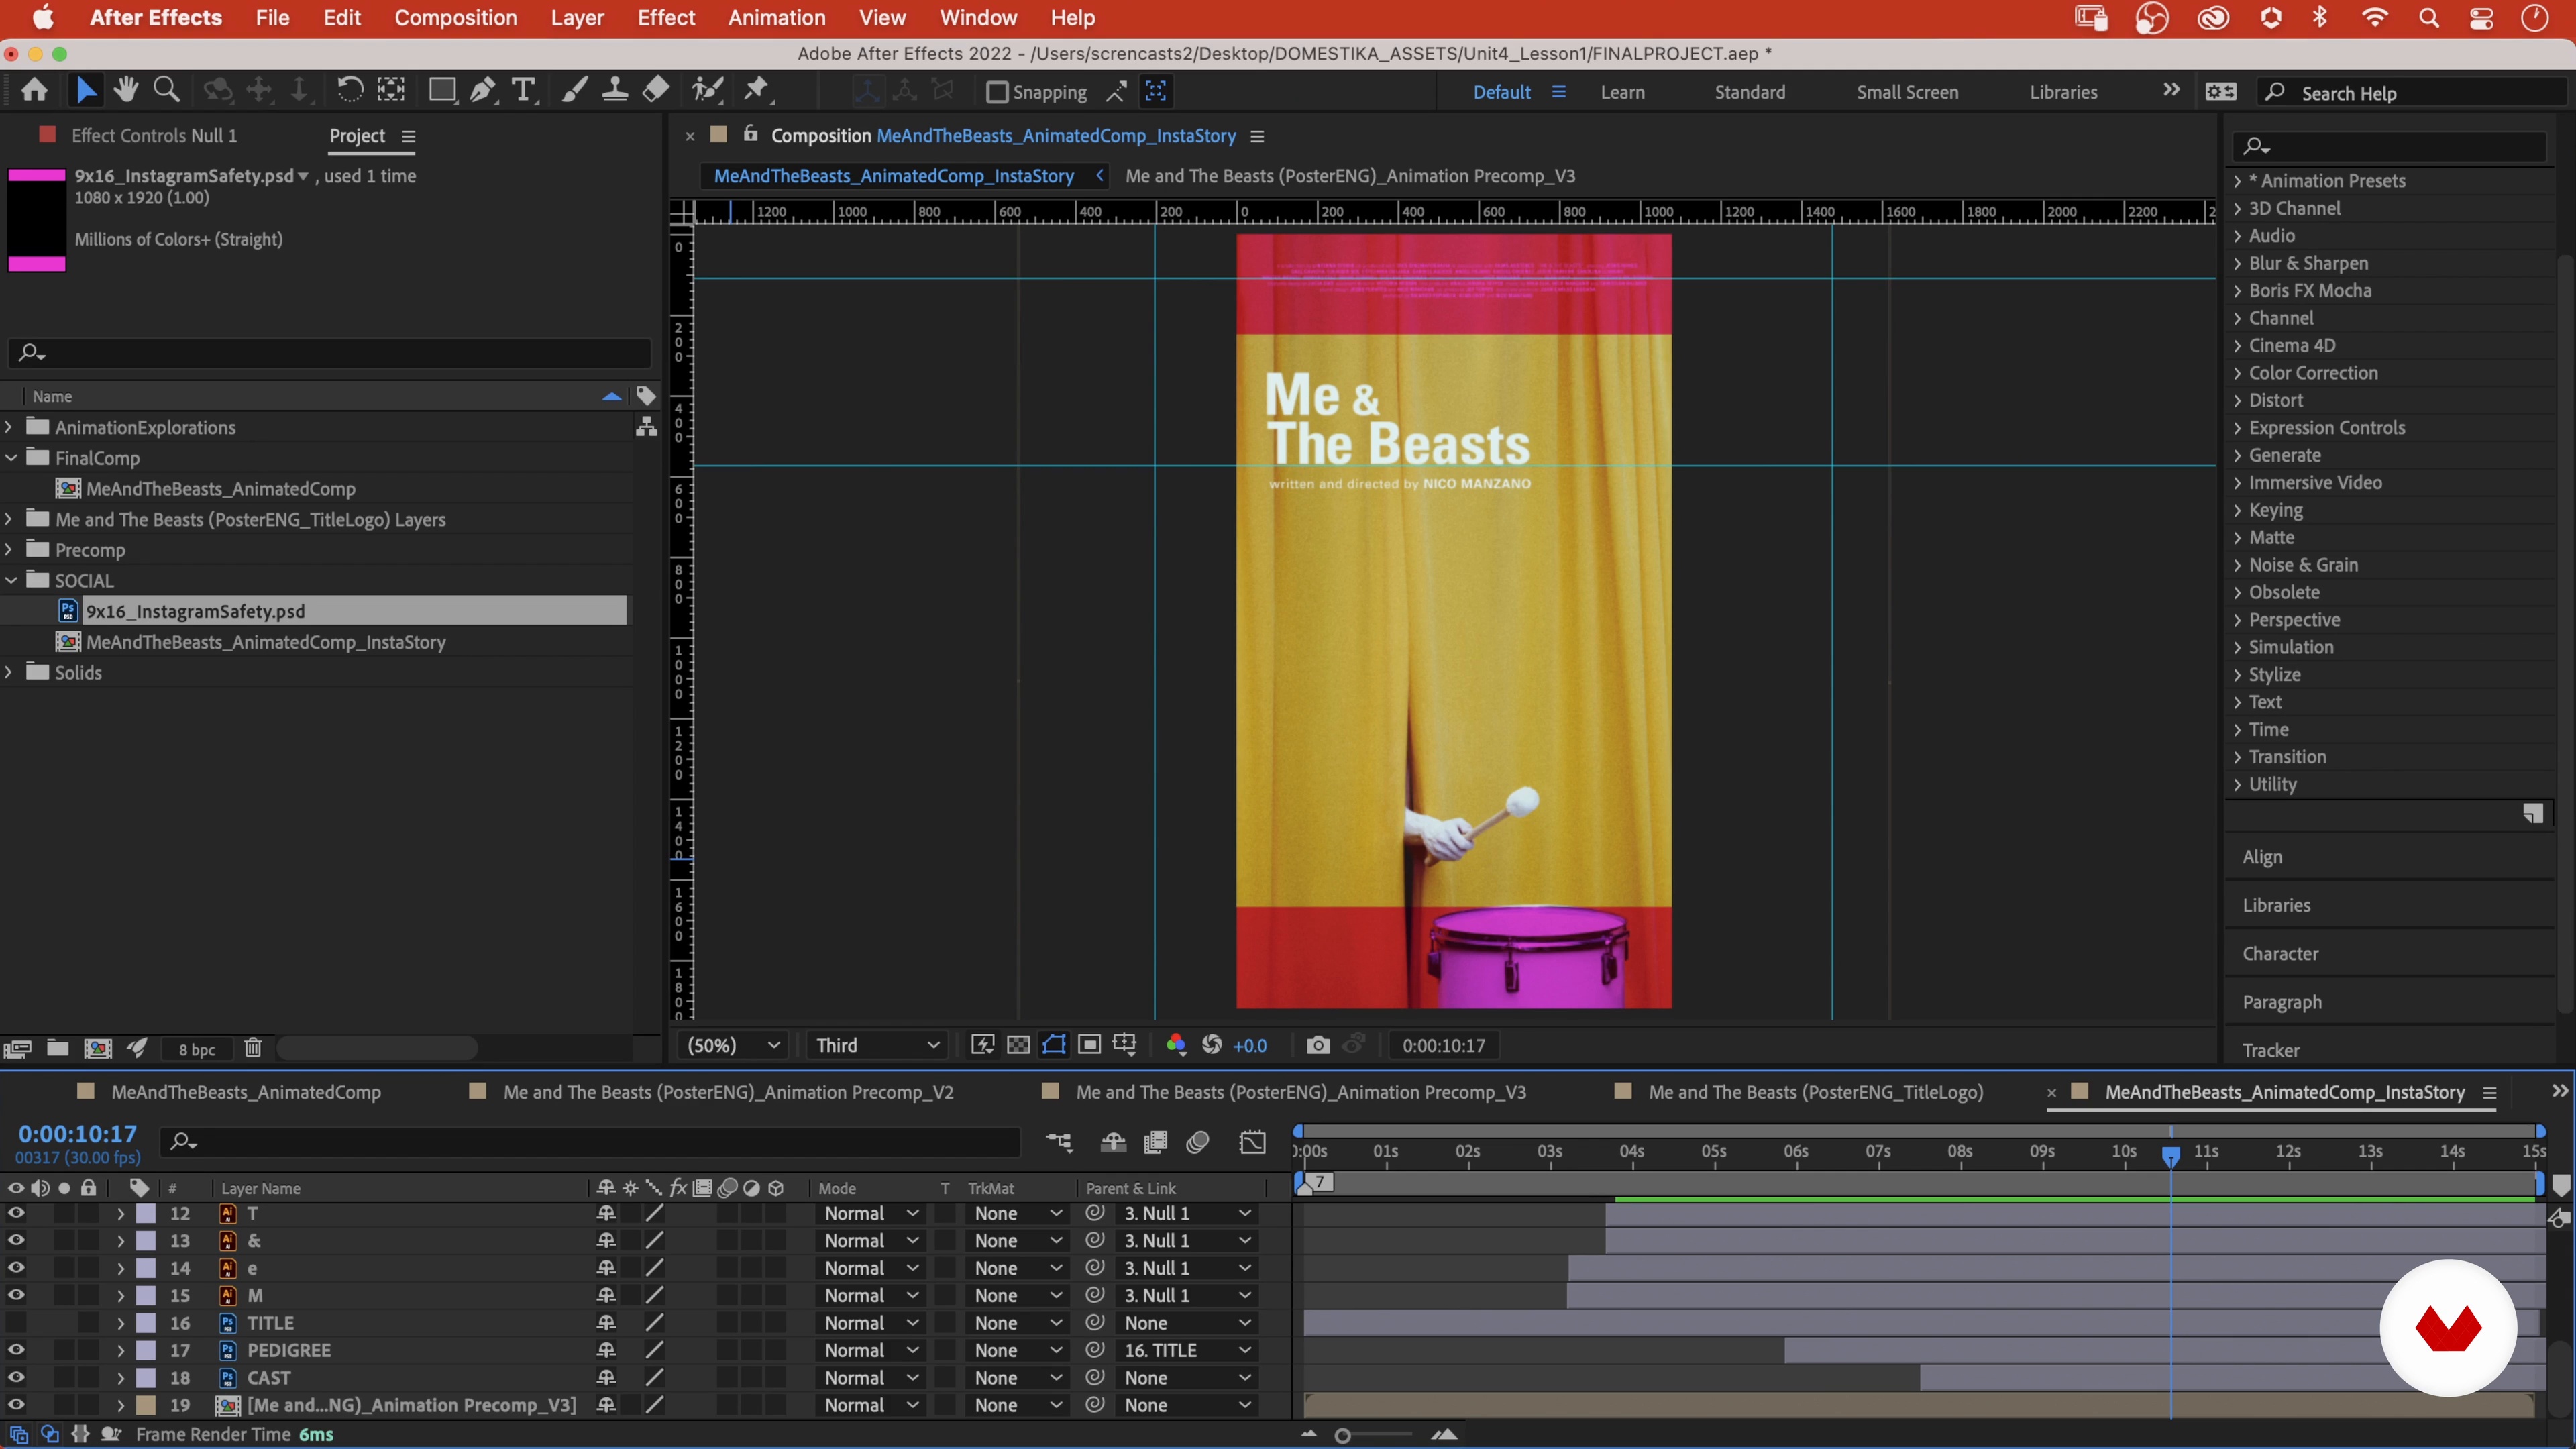This screenshot has width=2576, height=1449.
Task: Select the Rotation tool
Action: coord(349,91)
